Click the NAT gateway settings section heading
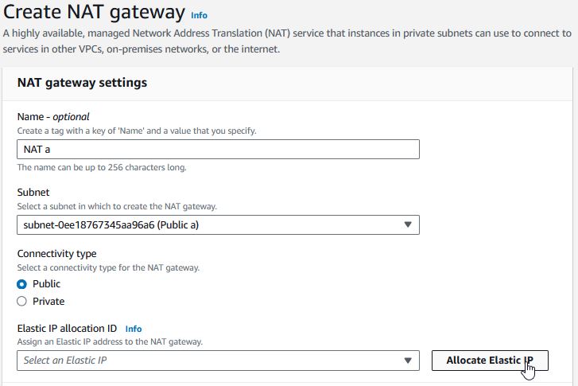This screenshot has width=578, height=386. [82, 83]
